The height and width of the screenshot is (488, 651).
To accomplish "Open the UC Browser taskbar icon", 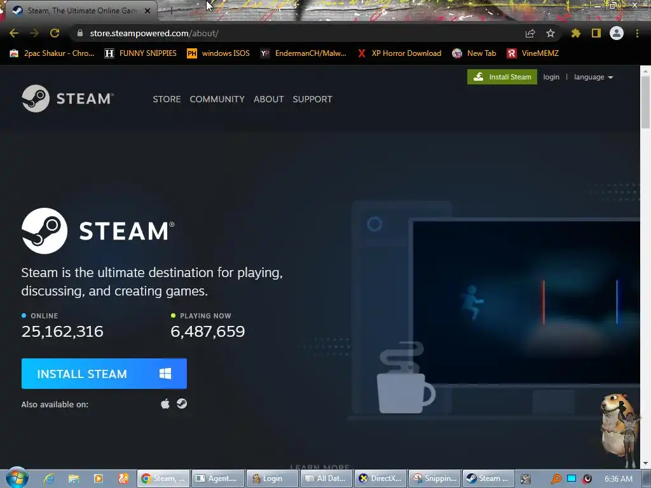I will tap(123, 478).
